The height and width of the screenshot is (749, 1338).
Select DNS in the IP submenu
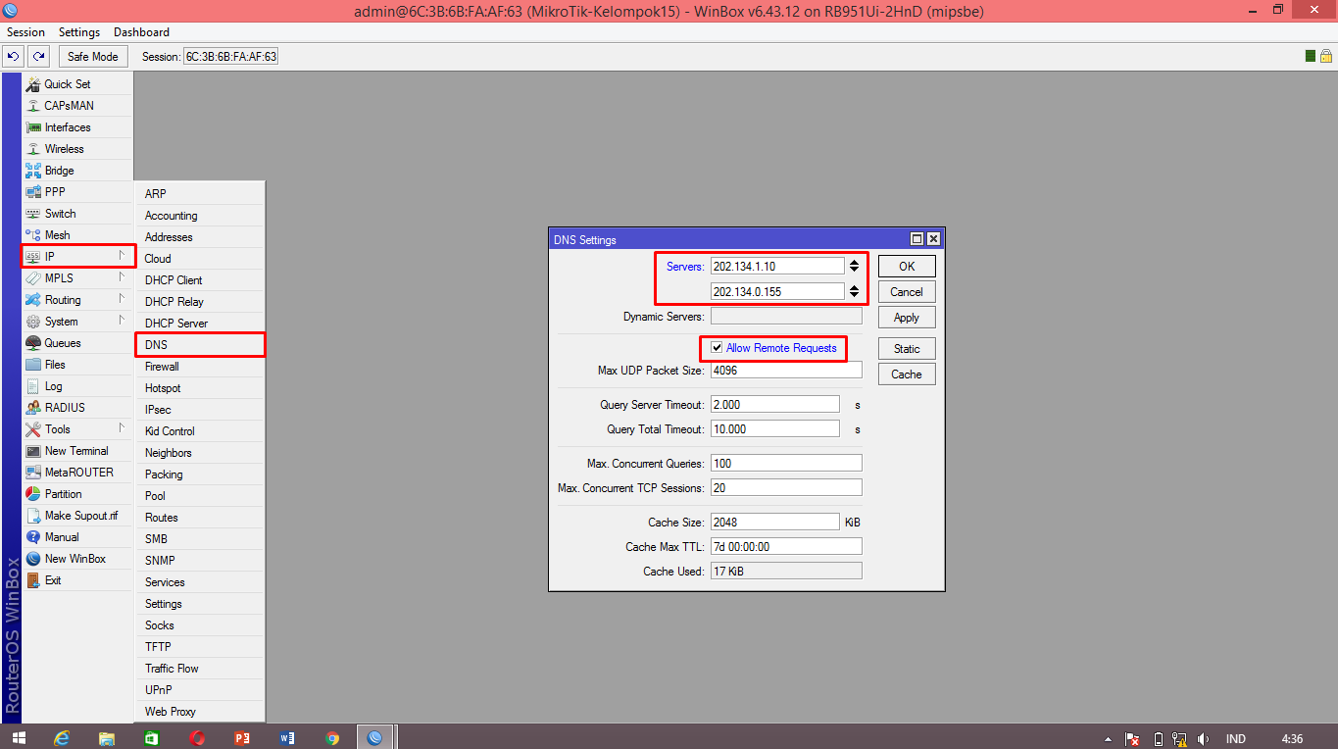200,345
